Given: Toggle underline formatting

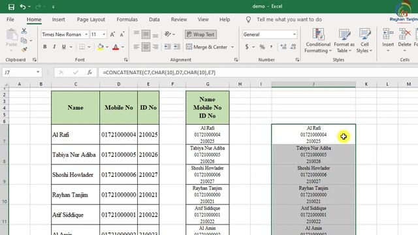Looking at the screenshot, I should [x=64, y=47].
